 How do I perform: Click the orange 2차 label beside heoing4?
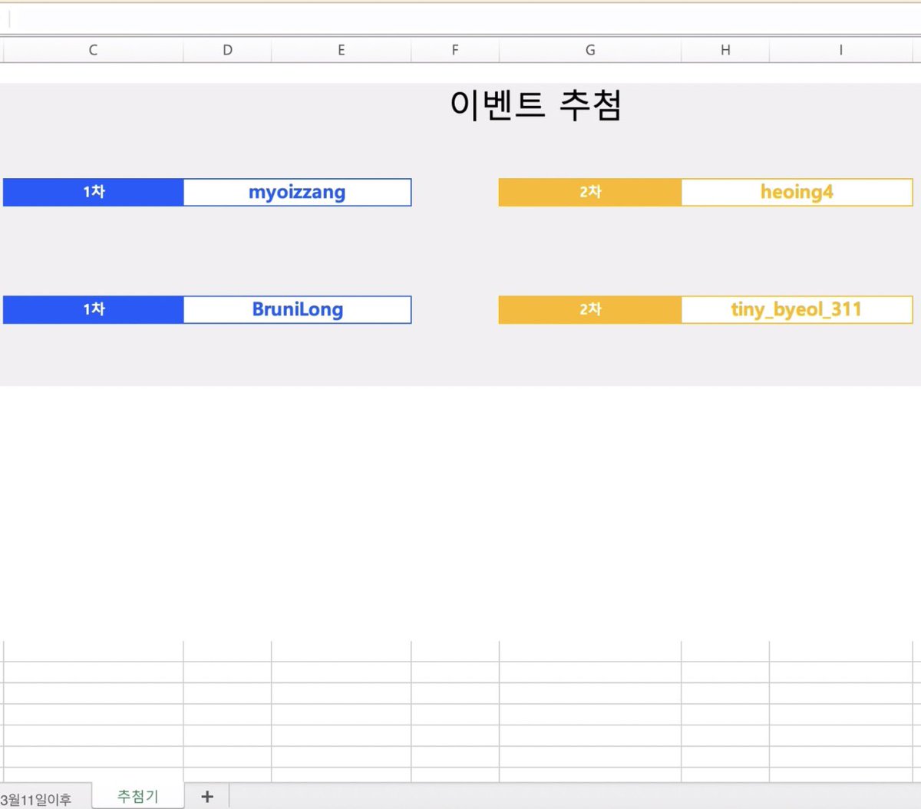pyautogui.click(x=590, y=192)
